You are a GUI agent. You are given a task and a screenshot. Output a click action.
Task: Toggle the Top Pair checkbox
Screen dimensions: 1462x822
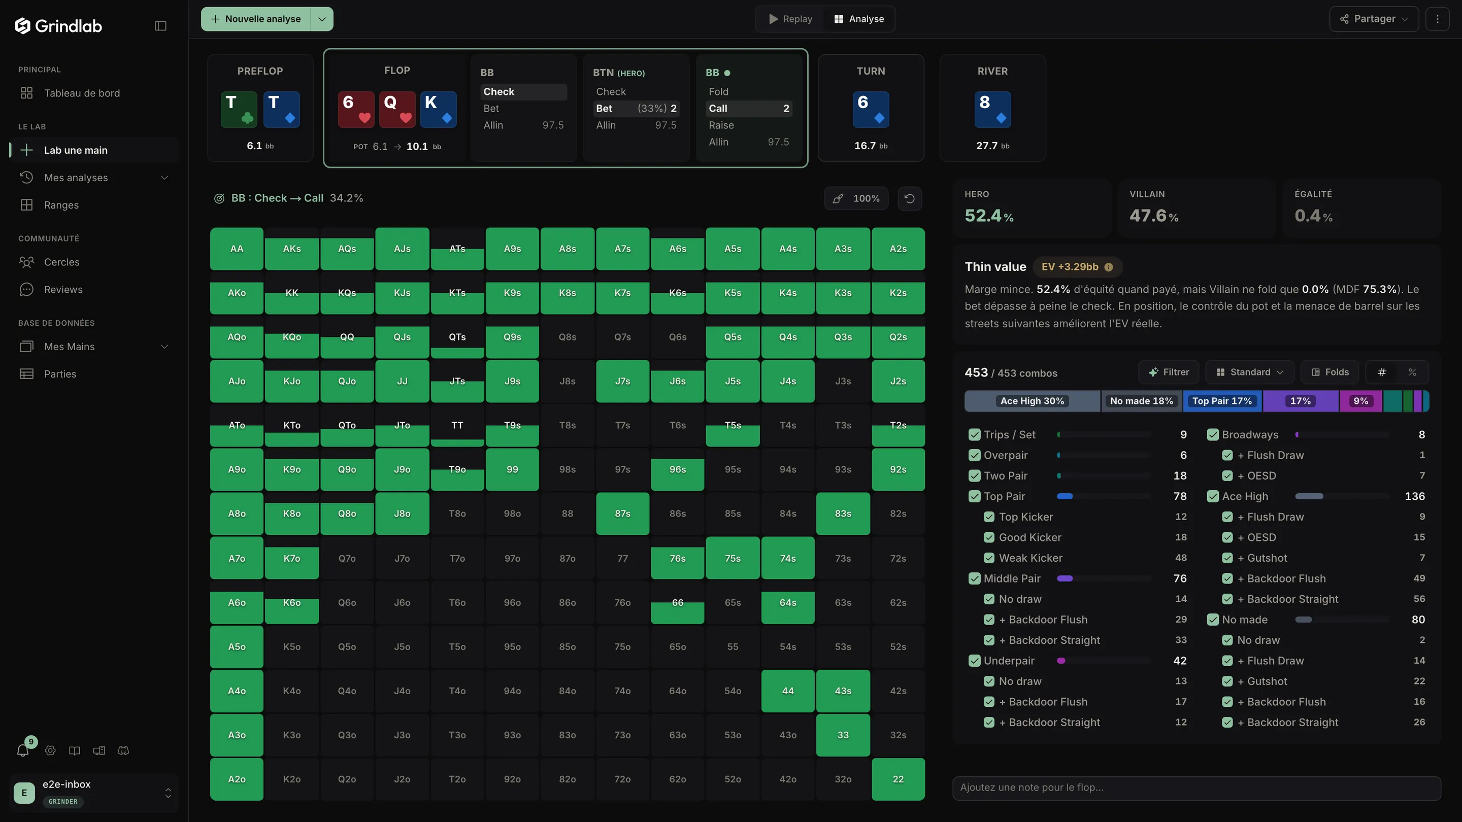[975, 496]
